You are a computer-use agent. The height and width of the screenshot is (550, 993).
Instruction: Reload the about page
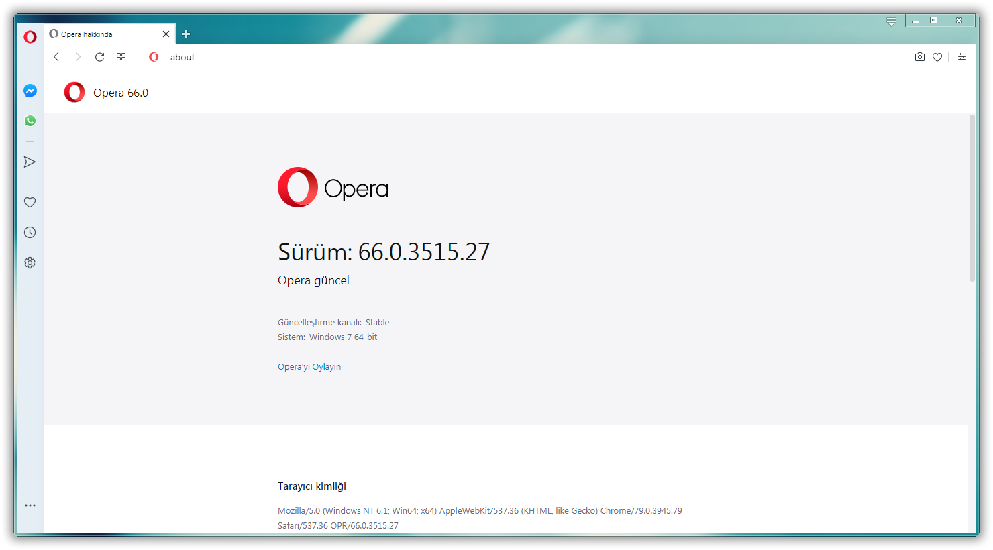click(x=99, y=57)
